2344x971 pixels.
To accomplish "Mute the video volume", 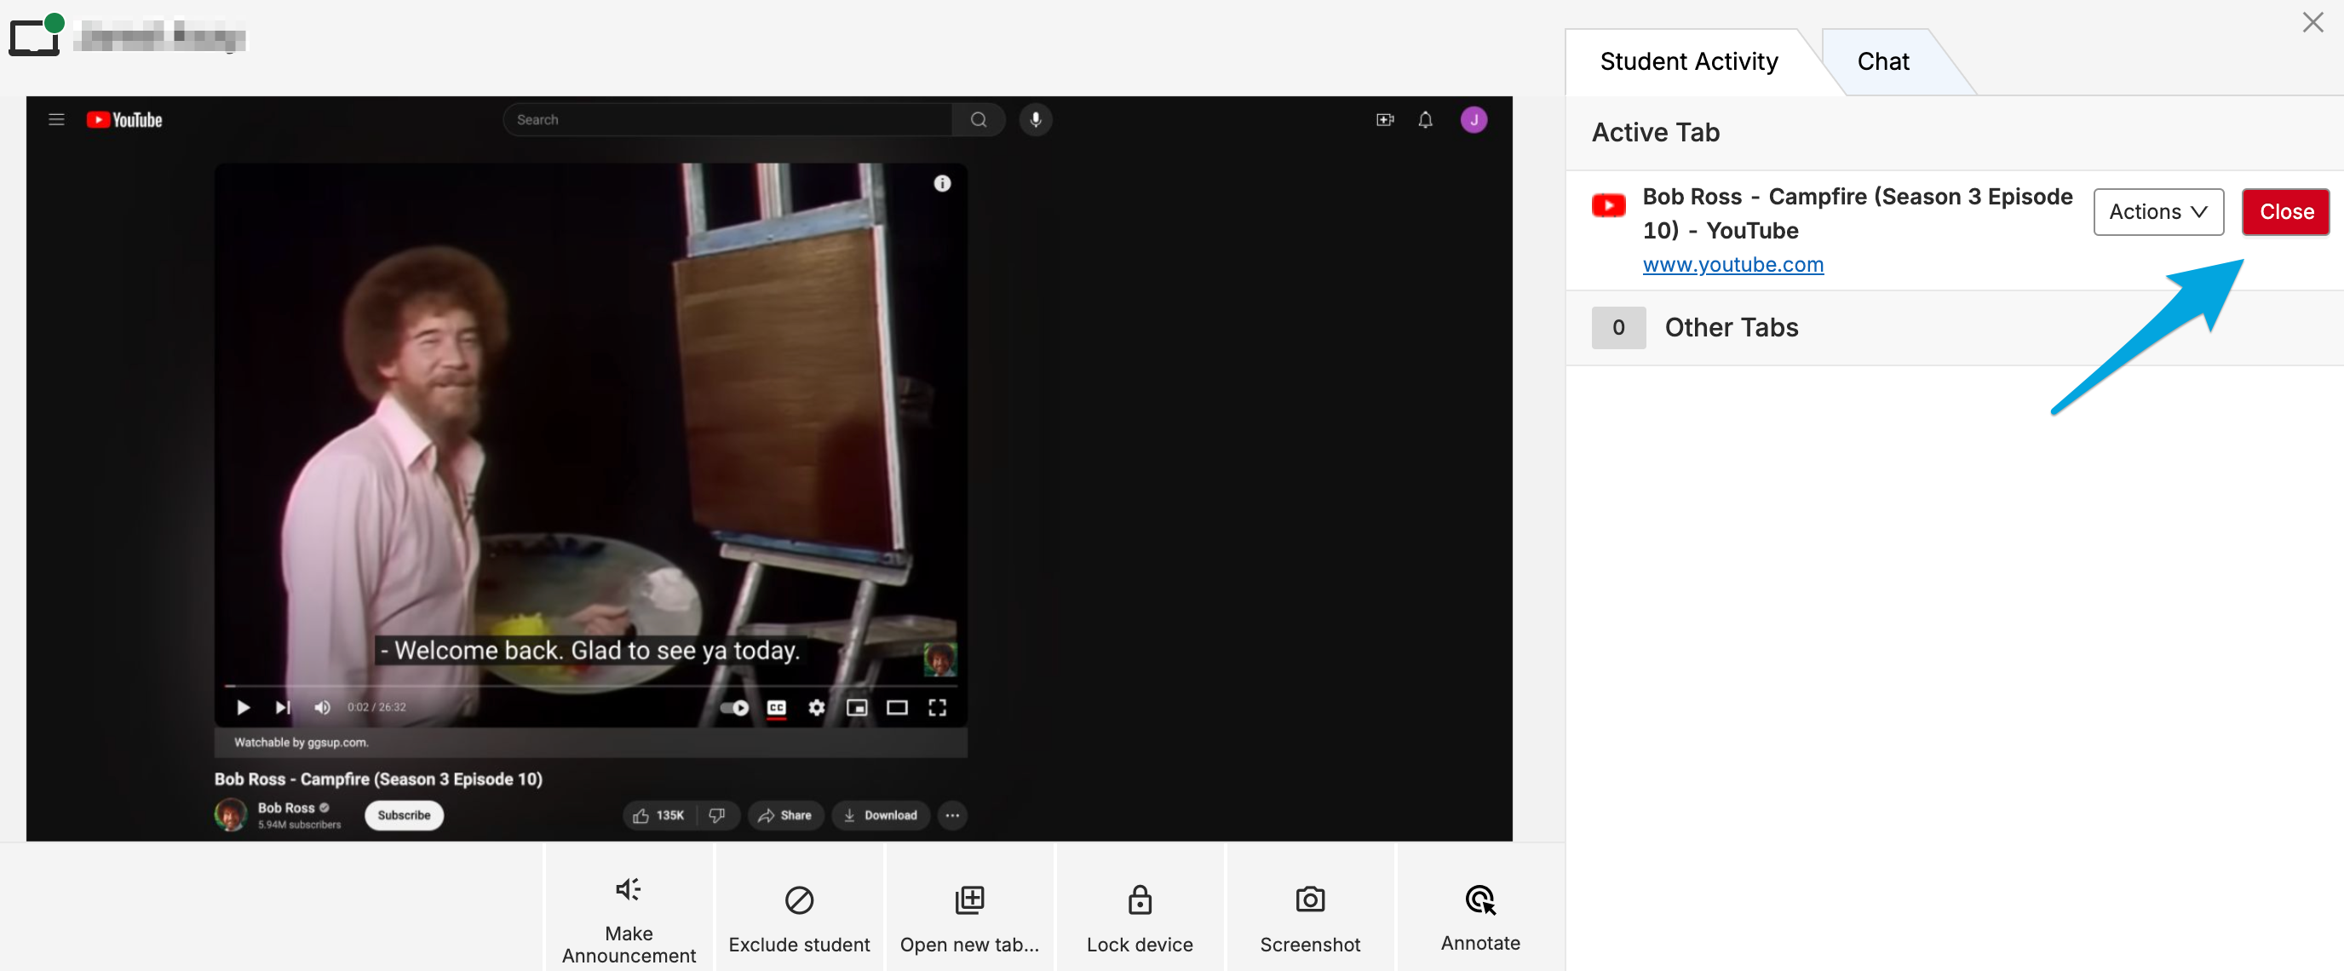I will [x=322, y=707].
